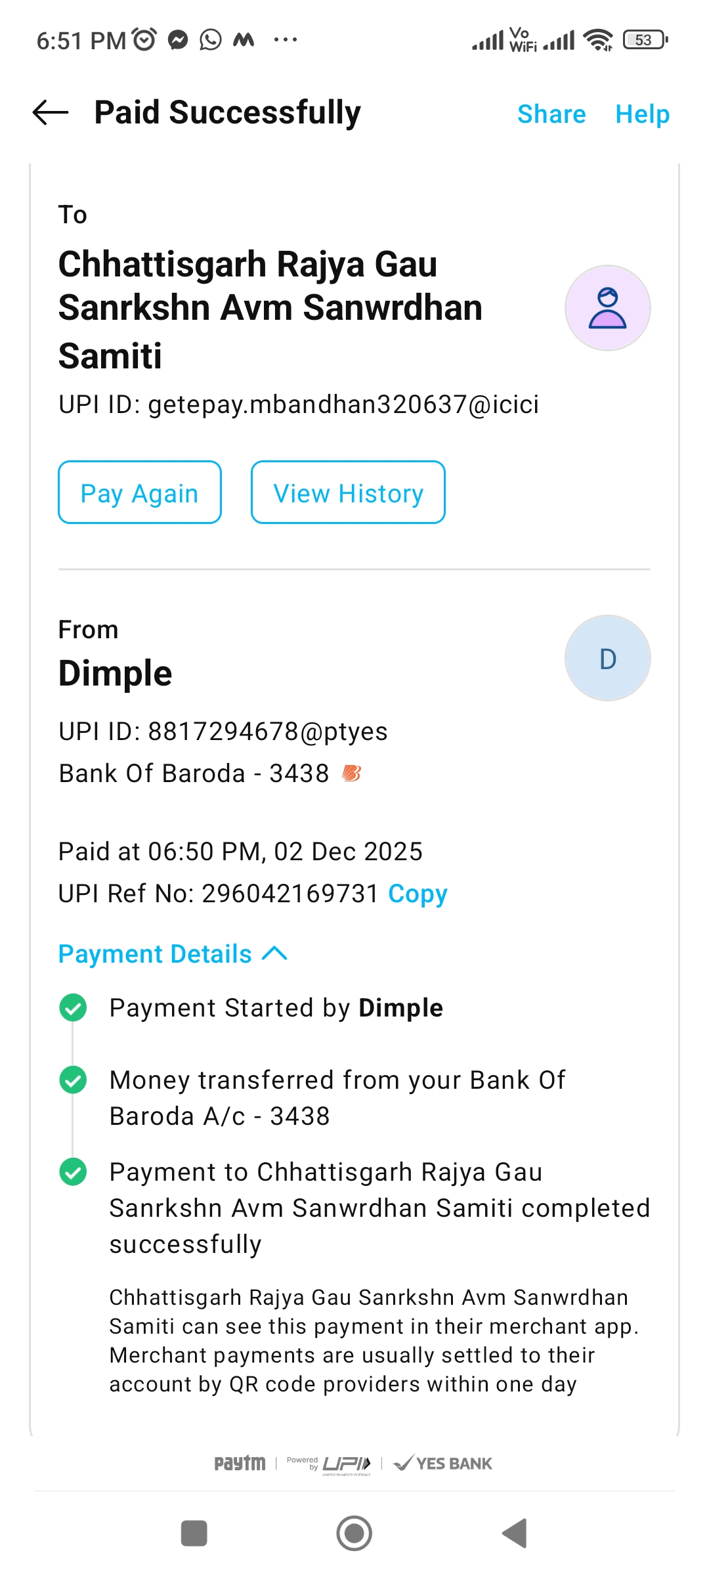The width and height of the screenshot is (709, 1576).
Task: Collapse the Payment Details section
Action: 156,954
